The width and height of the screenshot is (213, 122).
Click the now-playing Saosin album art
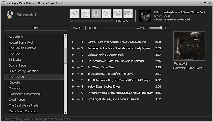[x=145, y=16]
